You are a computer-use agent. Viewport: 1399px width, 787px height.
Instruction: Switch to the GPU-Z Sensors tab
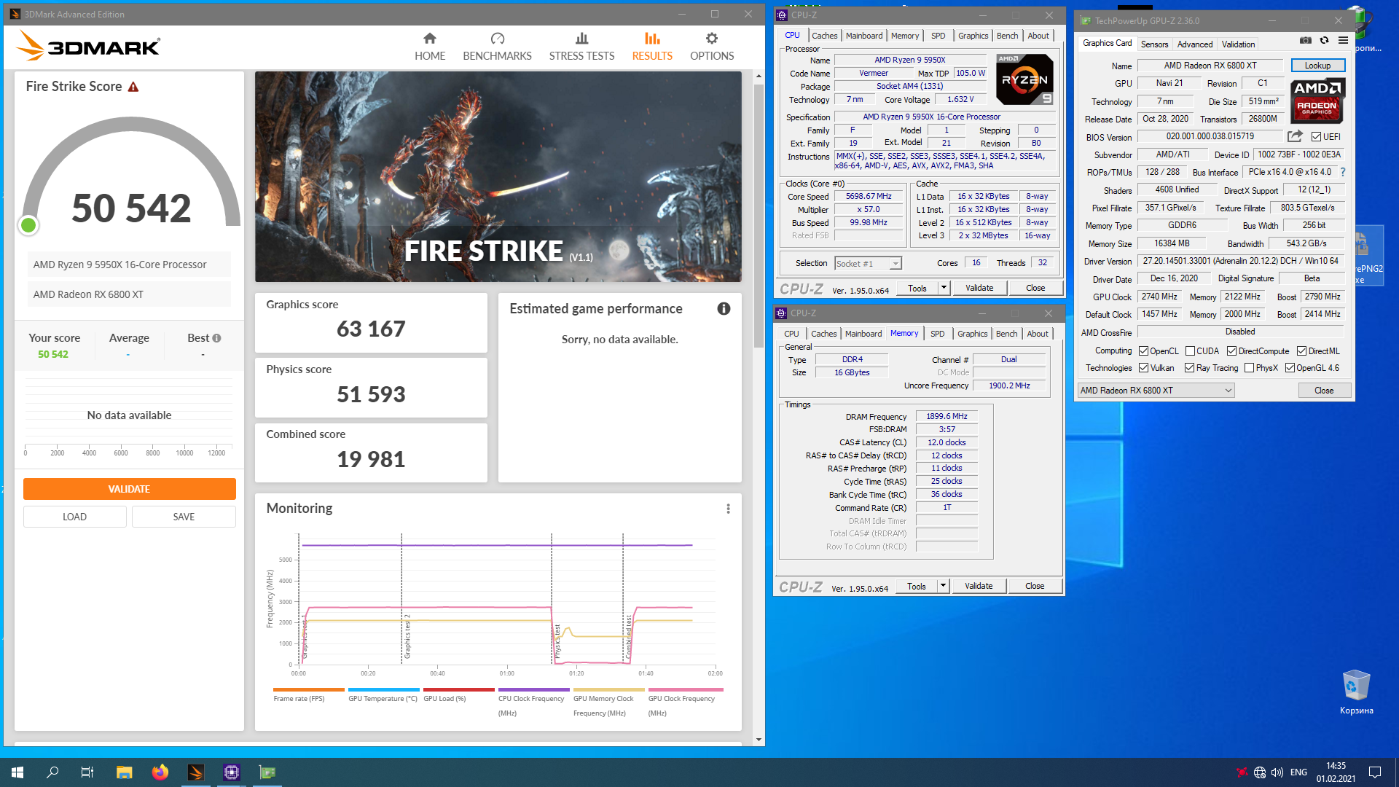1154,44
